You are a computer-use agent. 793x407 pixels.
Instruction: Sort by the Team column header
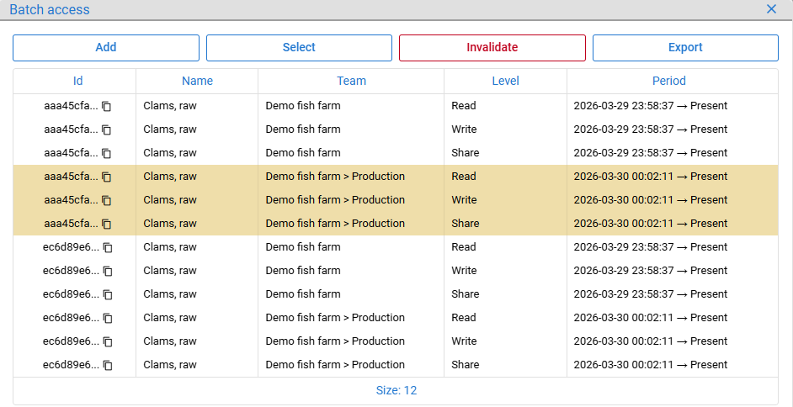(x=352, y=81)
